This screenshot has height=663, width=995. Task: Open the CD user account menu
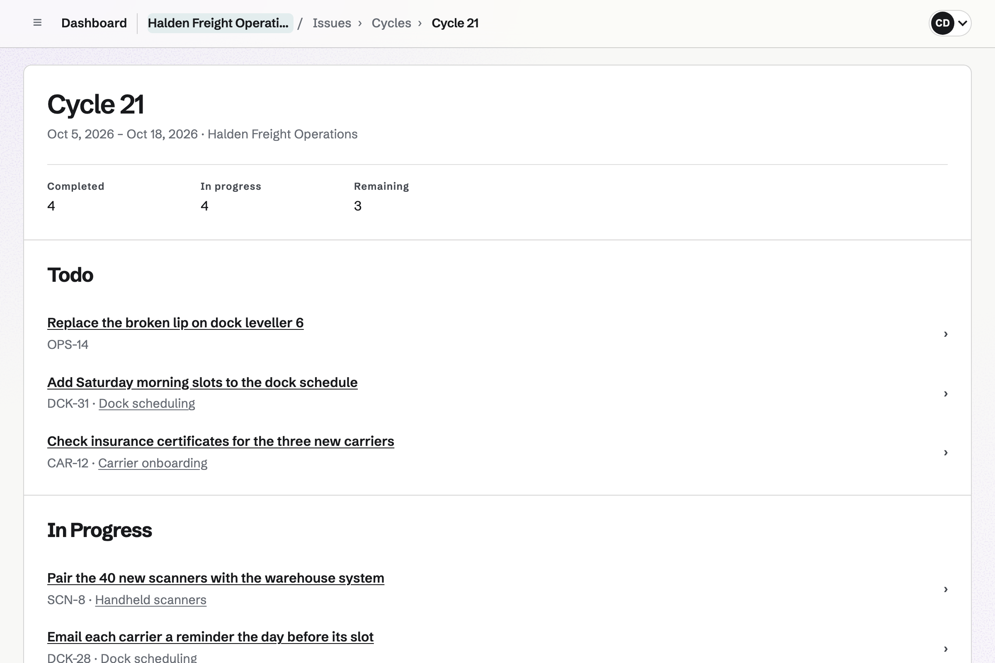(x=950, y=23)
